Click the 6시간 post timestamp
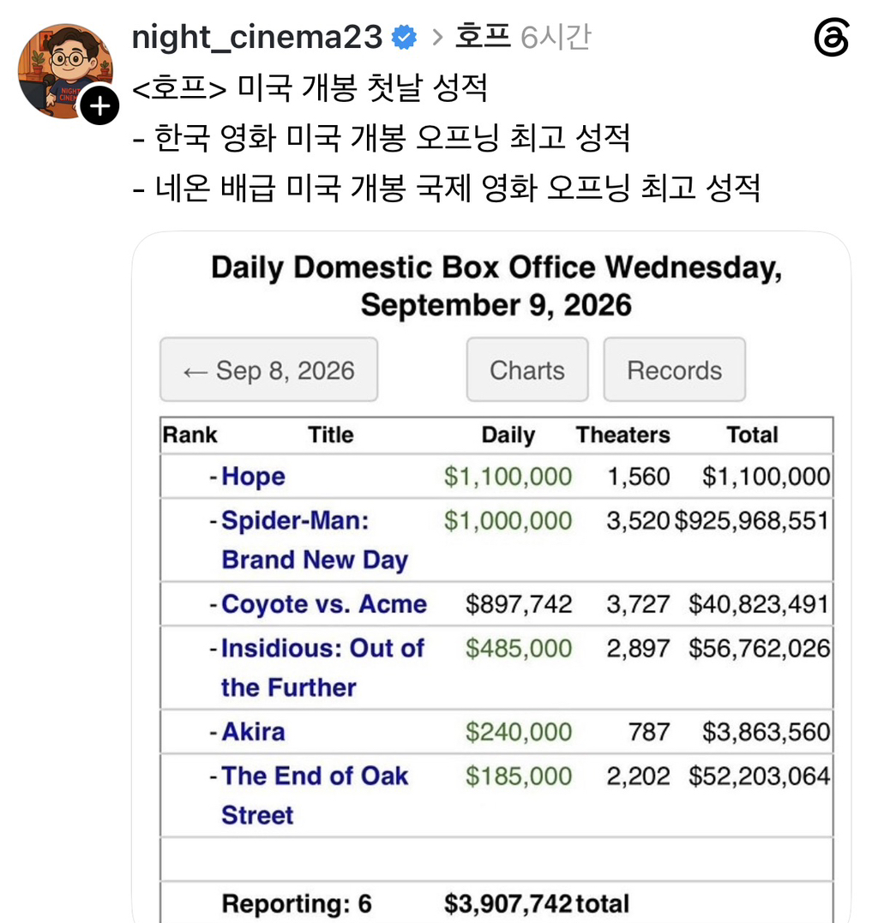 point(556,37)
